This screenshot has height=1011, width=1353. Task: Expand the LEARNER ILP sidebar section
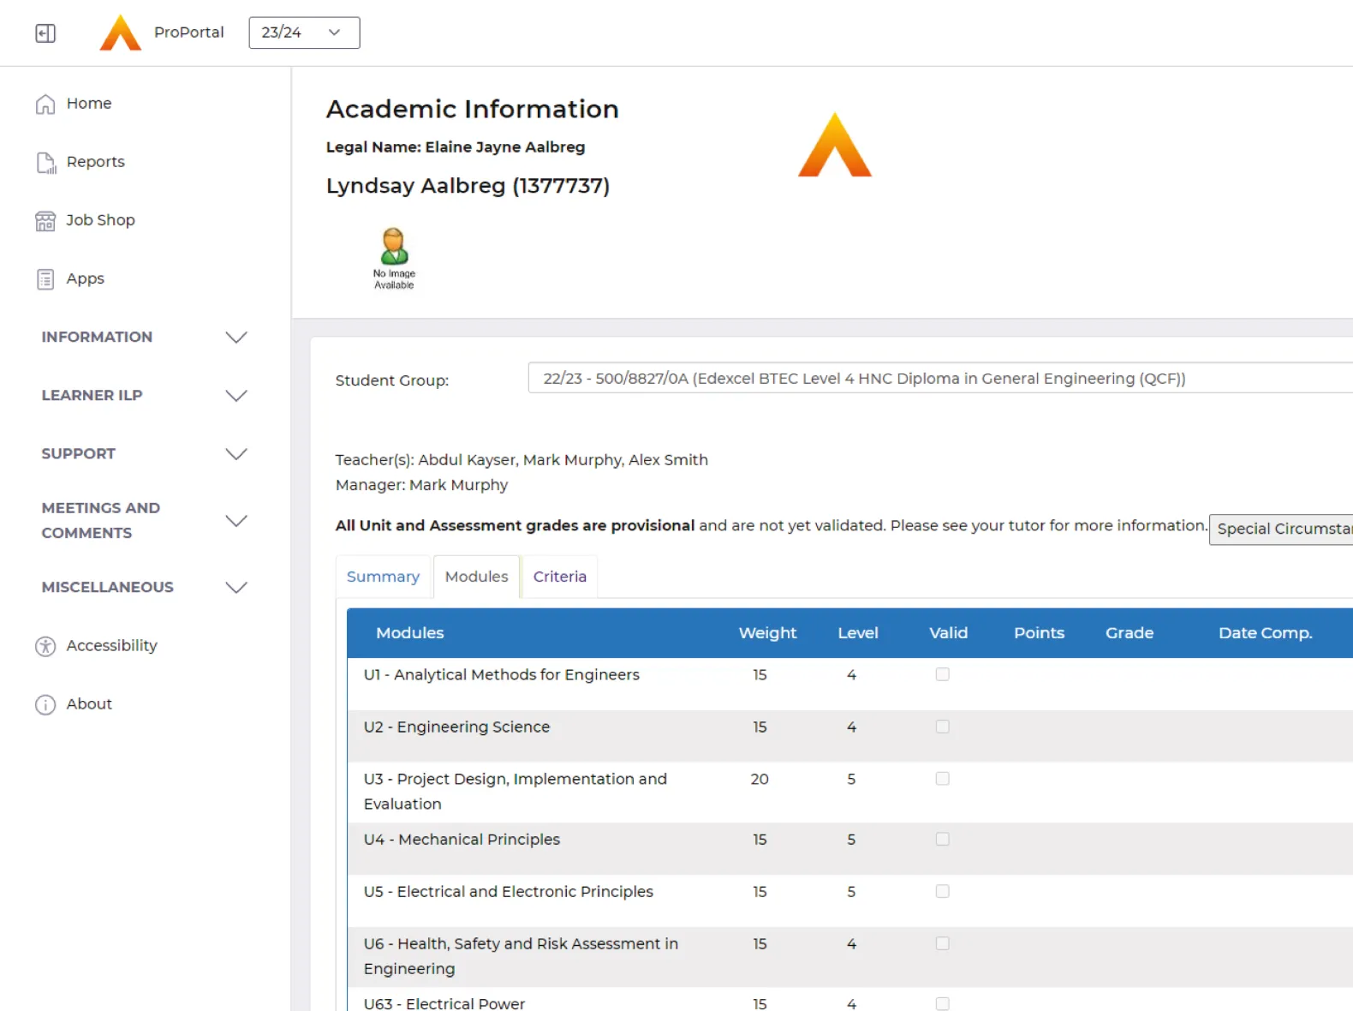(x=235, y=396)
